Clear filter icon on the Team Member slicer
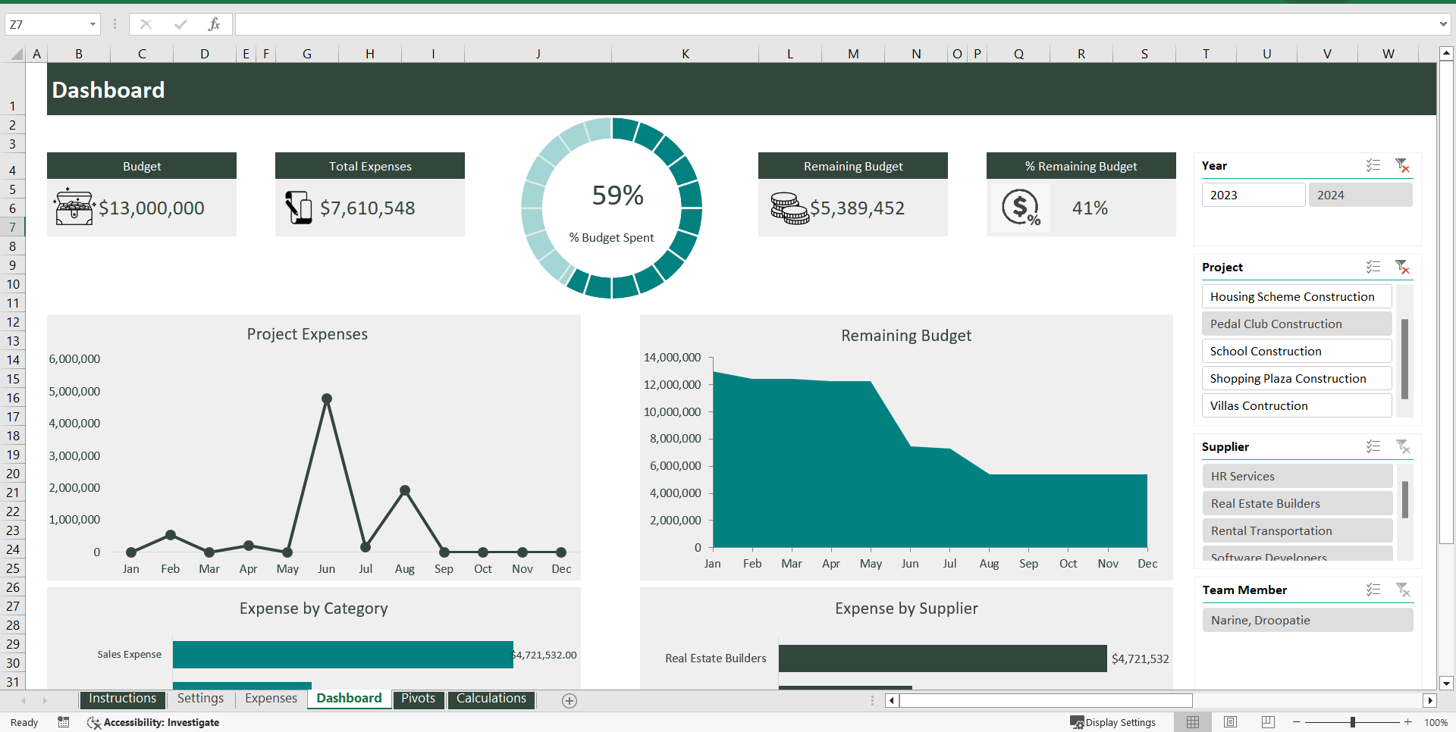This screenshot has height=732, width=1456. (x=1402, y=590)
